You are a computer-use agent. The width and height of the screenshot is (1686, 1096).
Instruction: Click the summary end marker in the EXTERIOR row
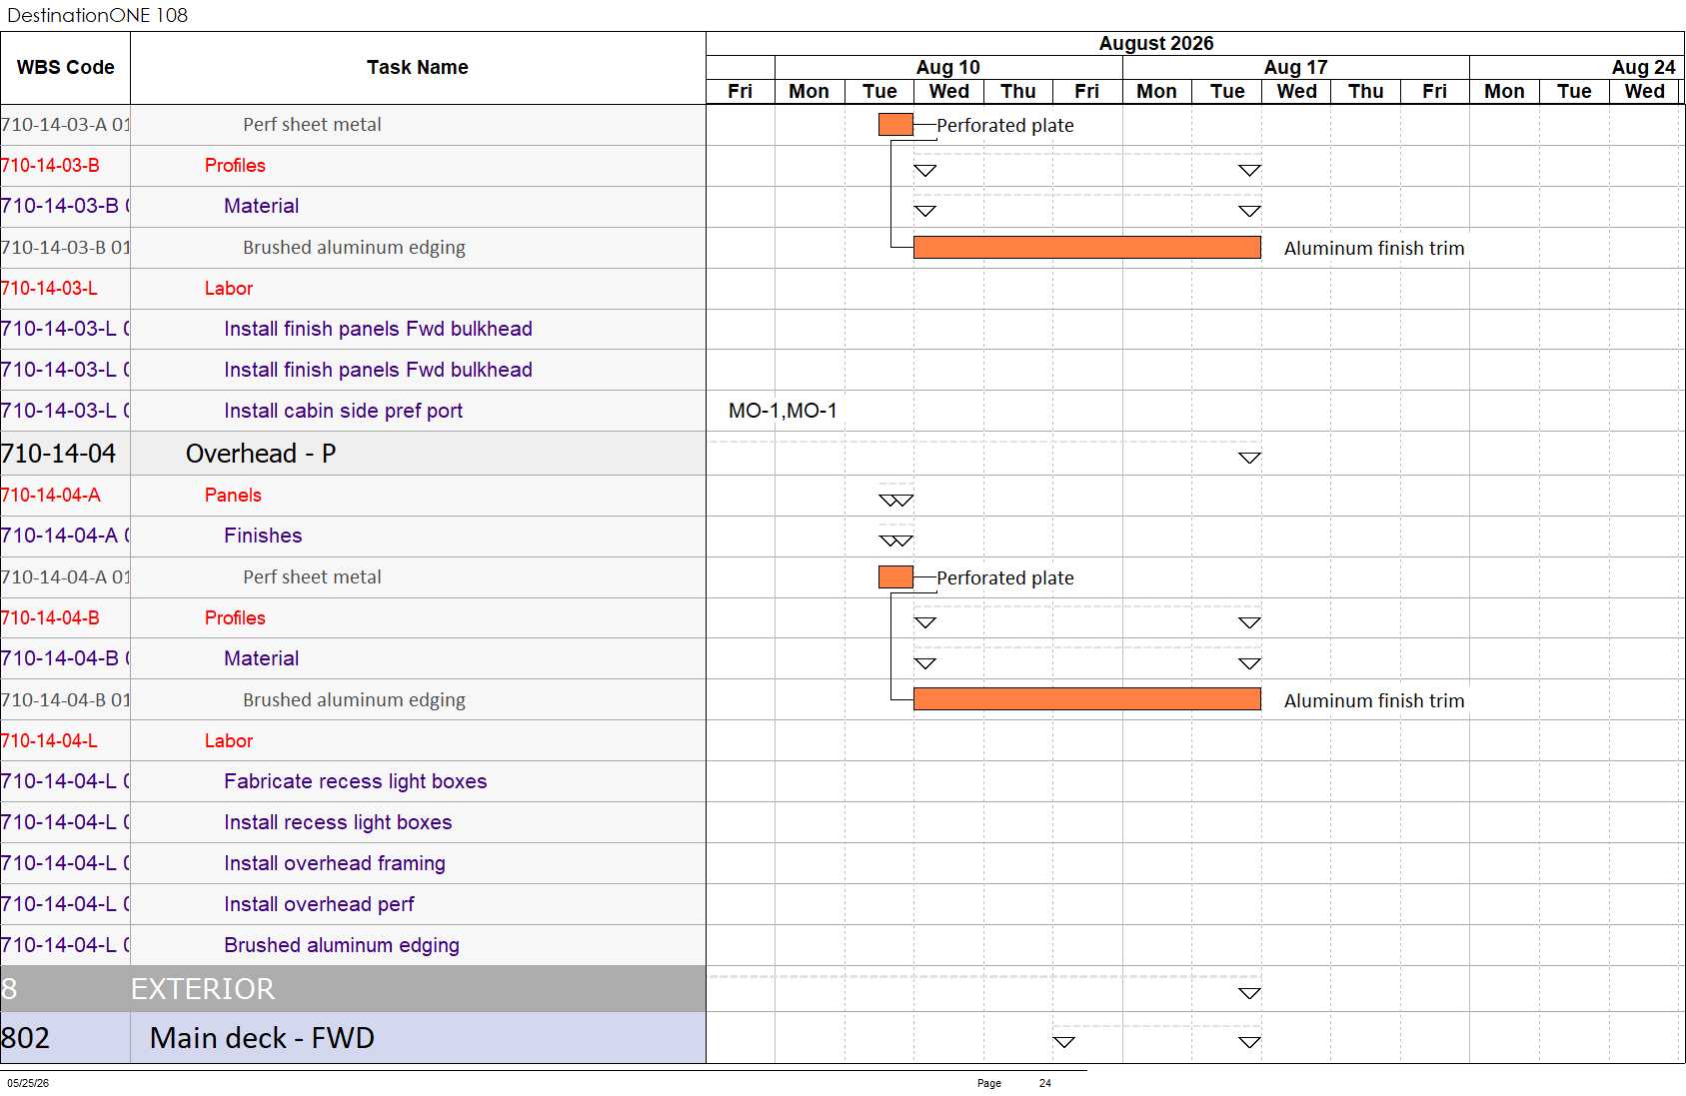[x=1249, y=993]
